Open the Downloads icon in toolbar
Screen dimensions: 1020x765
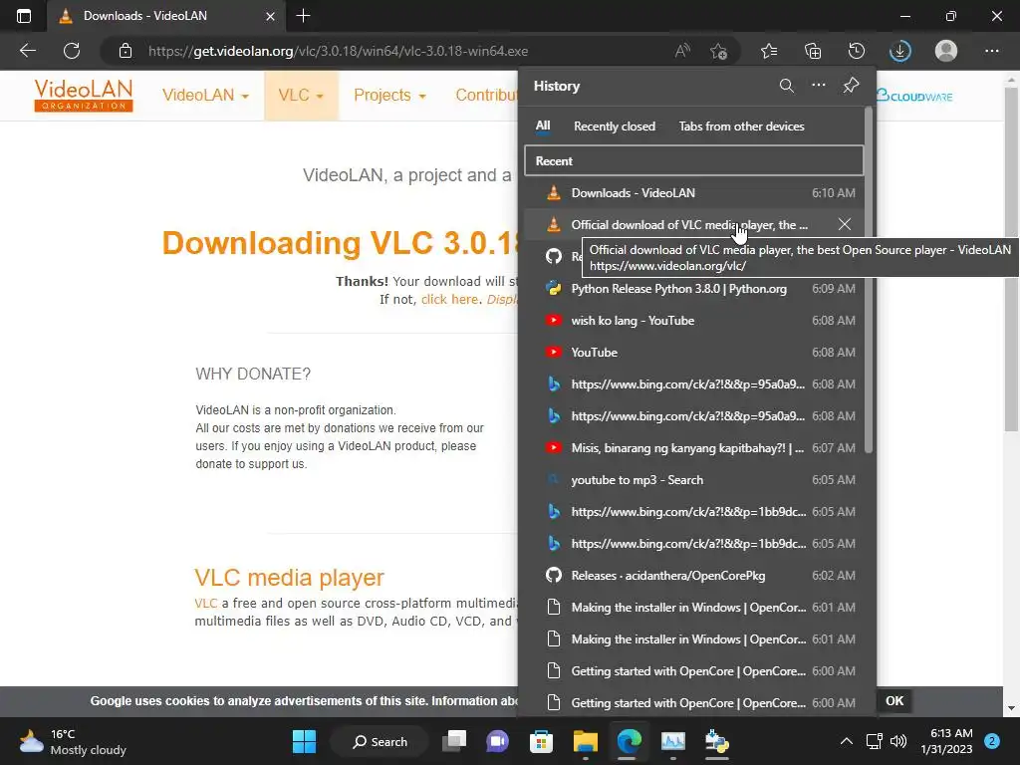[900, 51]
